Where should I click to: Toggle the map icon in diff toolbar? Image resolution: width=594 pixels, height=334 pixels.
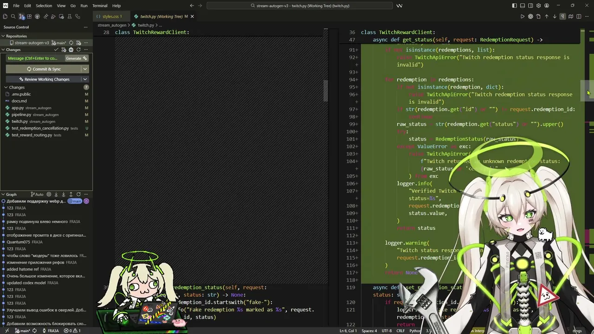coord(571,16)
